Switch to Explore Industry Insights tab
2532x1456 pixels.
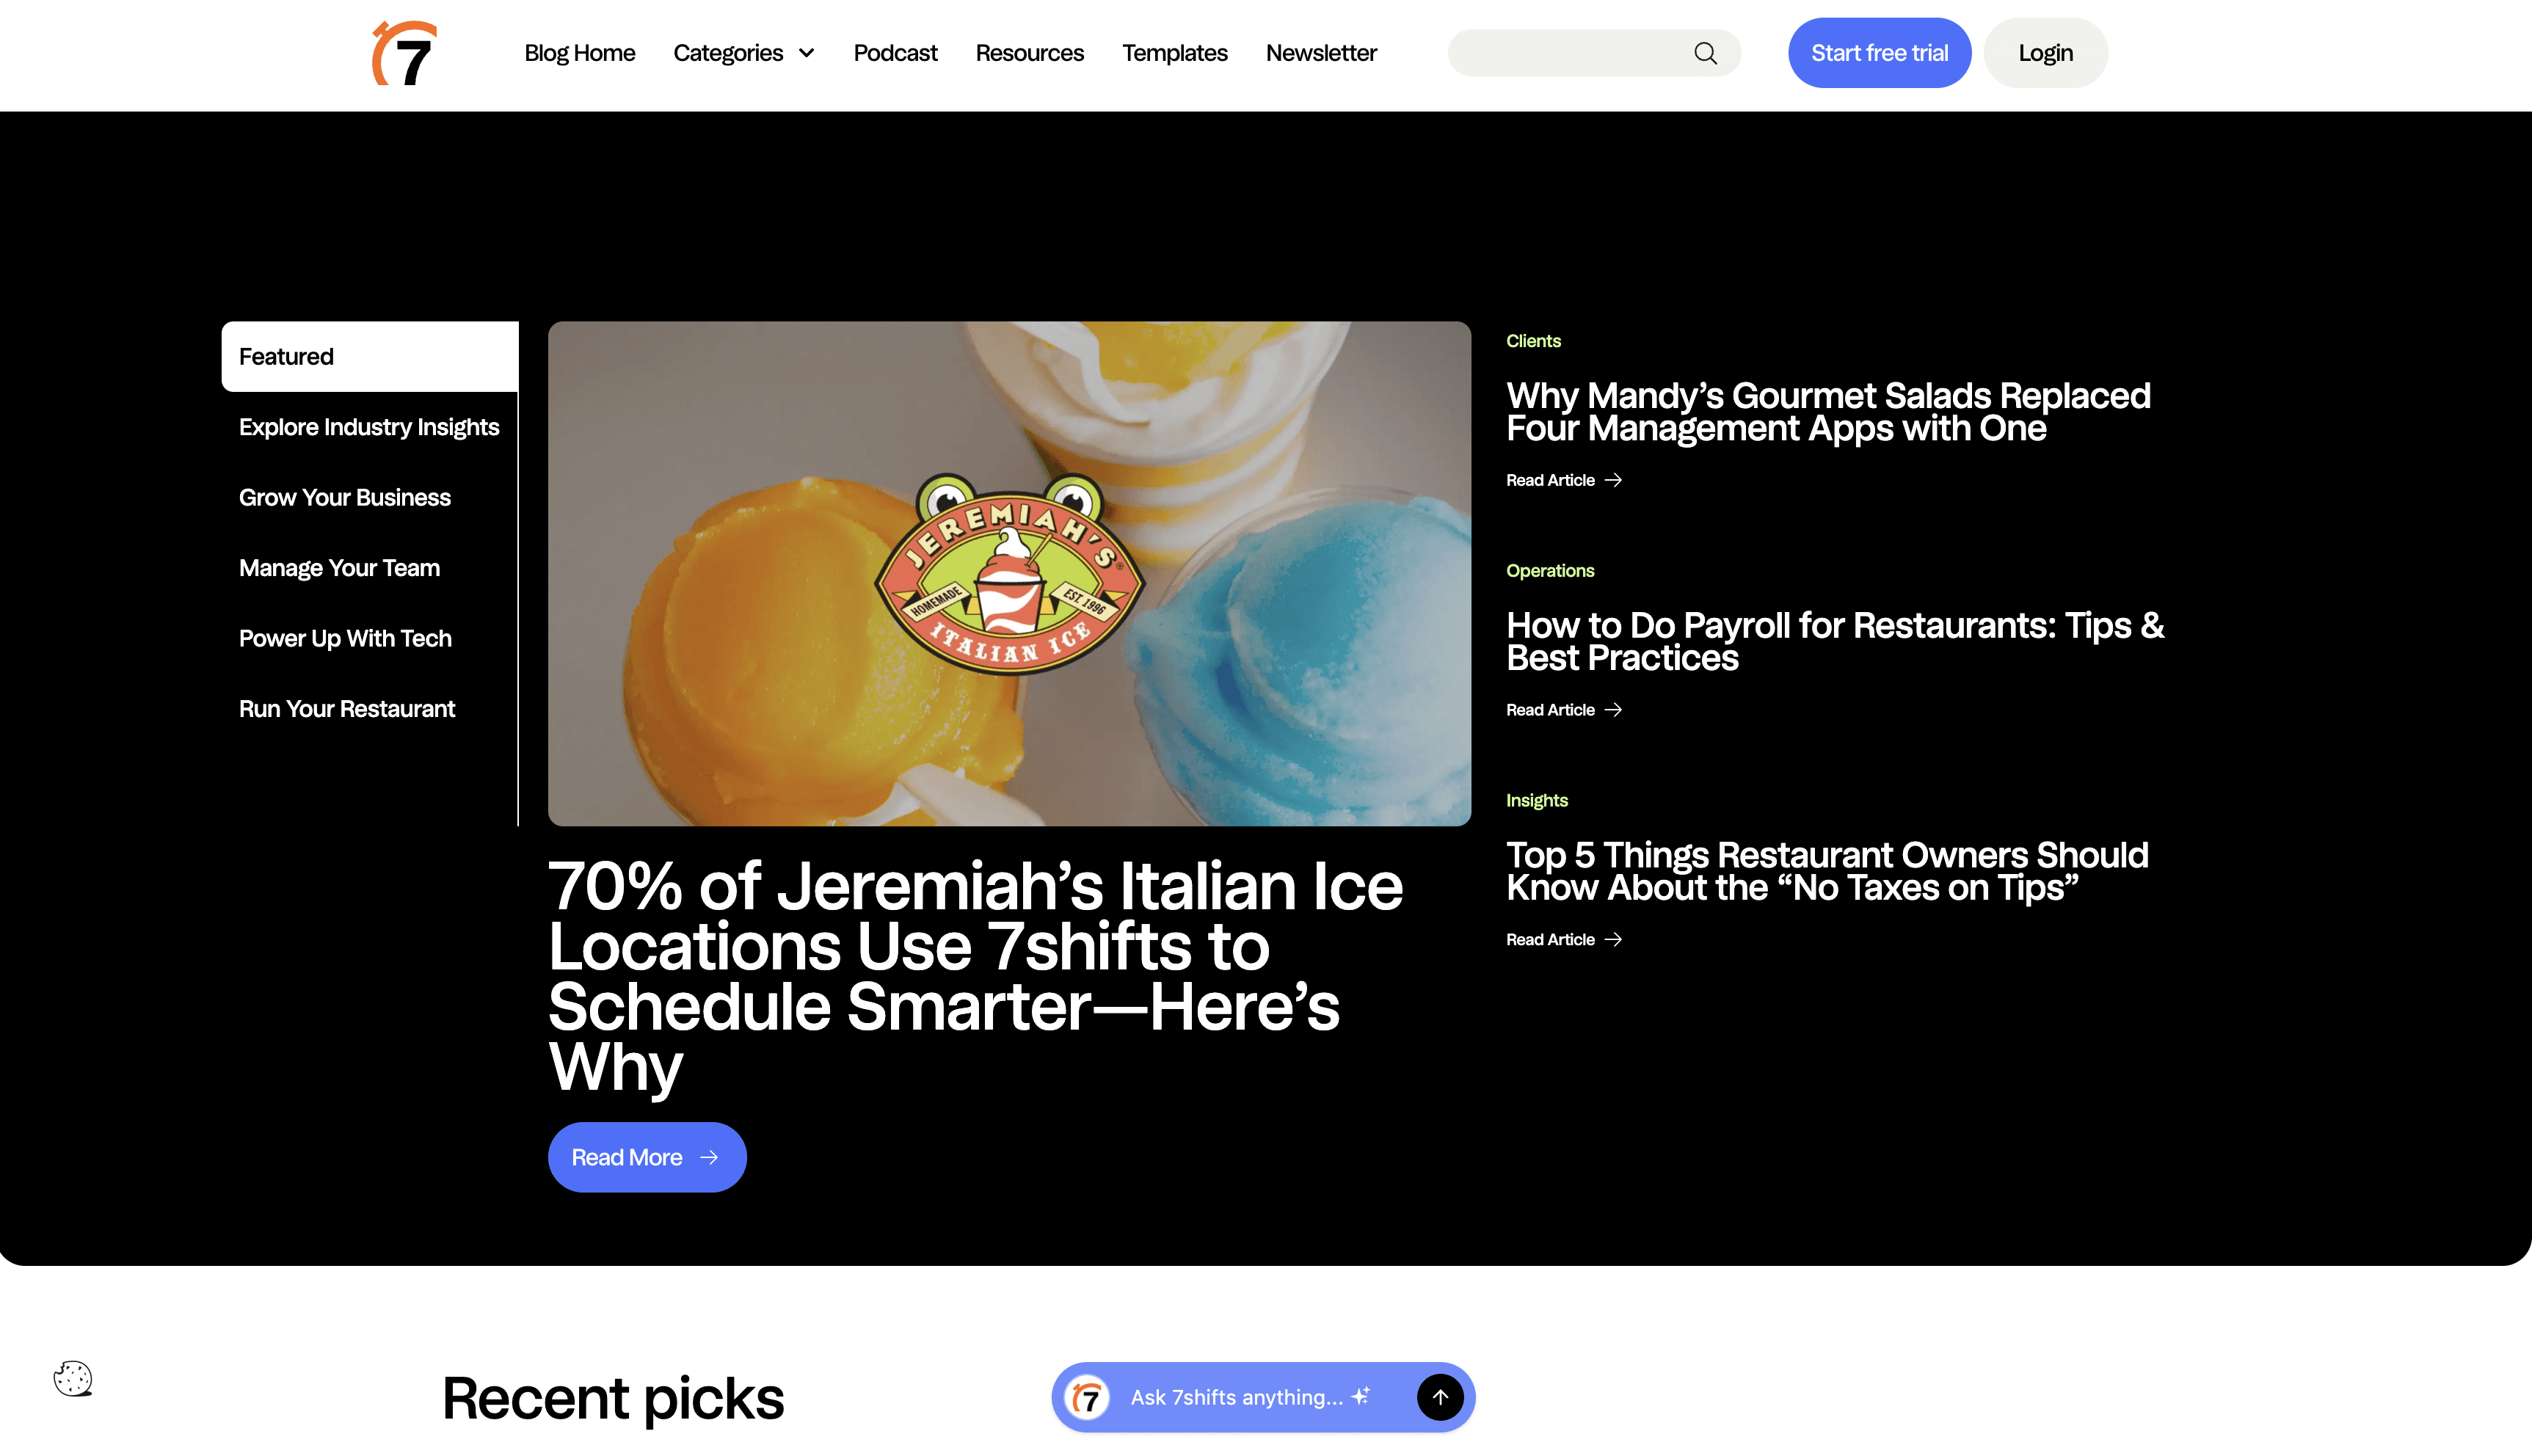pos(369,427)
